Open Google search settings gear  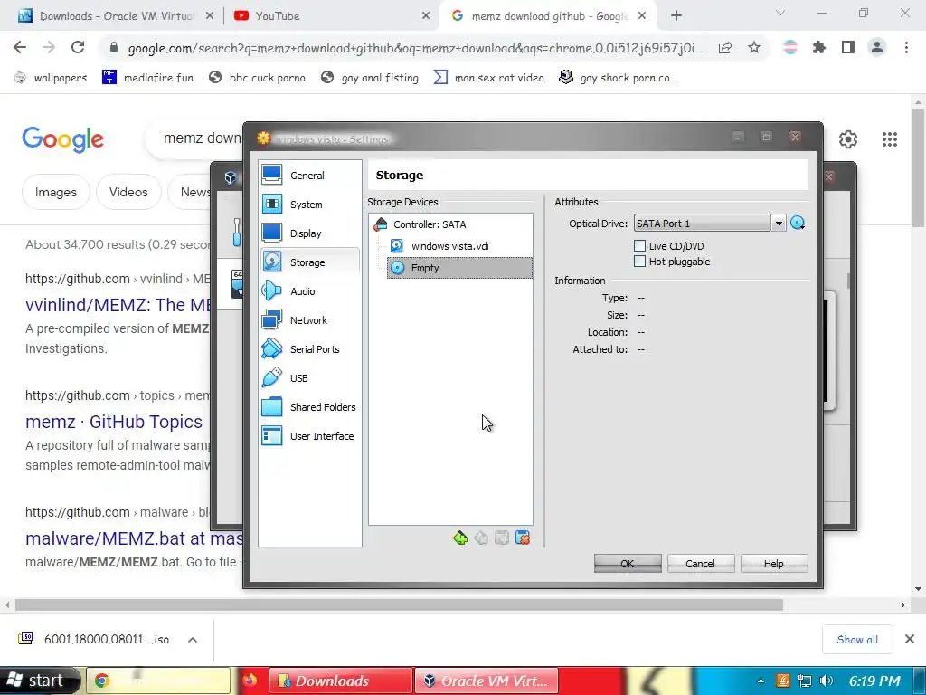coord(848,139)
